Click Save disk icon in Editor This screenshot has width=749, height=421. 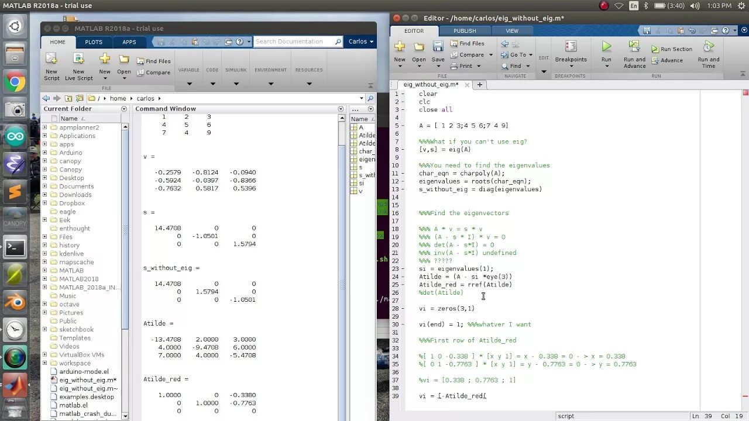tap(438, 46)
